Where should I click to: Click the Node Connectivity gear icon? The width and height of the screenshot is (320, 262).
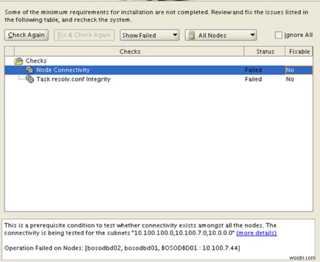[x=30, y=70]
